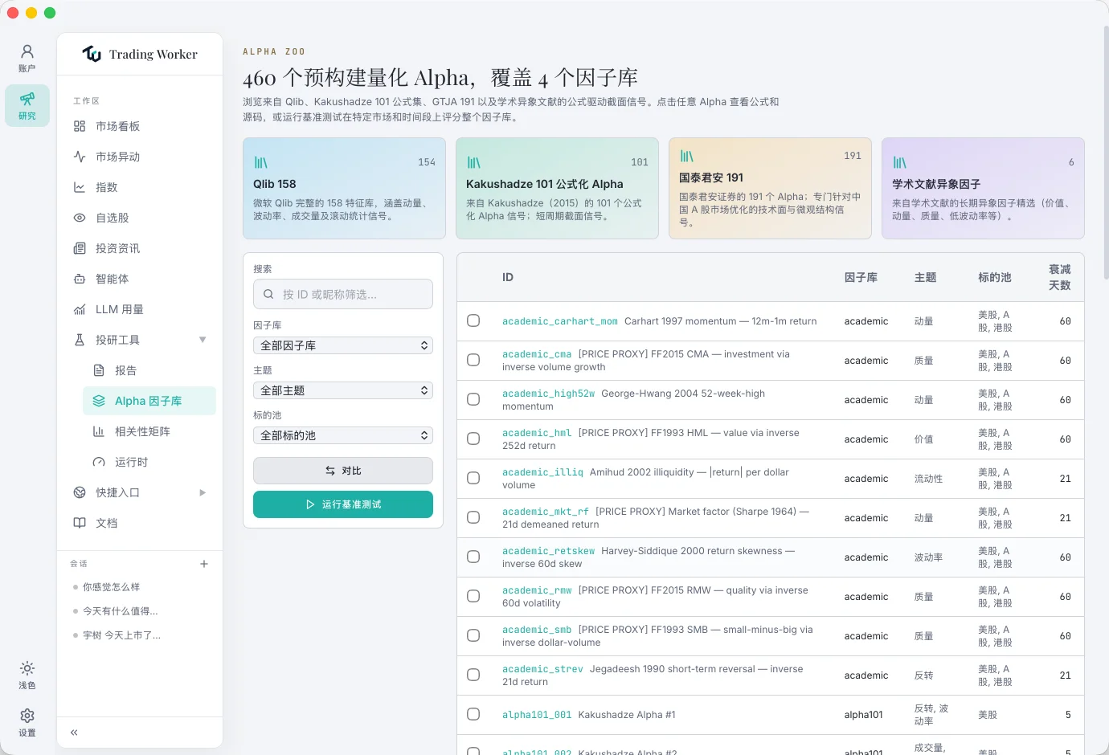1109x755 pixels.
Task: Click the 运行时 gauge icon
Action: (99, 462)
